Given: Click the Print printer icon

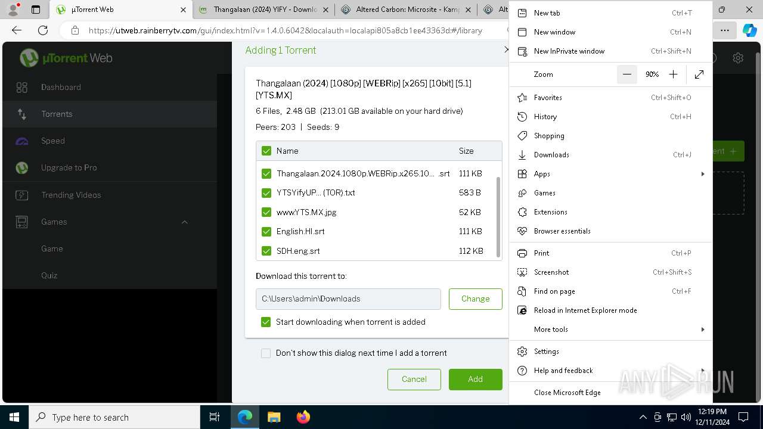Looking at the screenshot, I should [522, 253].
